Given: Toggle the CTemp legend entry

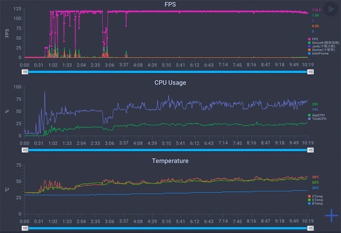Looking at the screenshot, I should point(315,196).
